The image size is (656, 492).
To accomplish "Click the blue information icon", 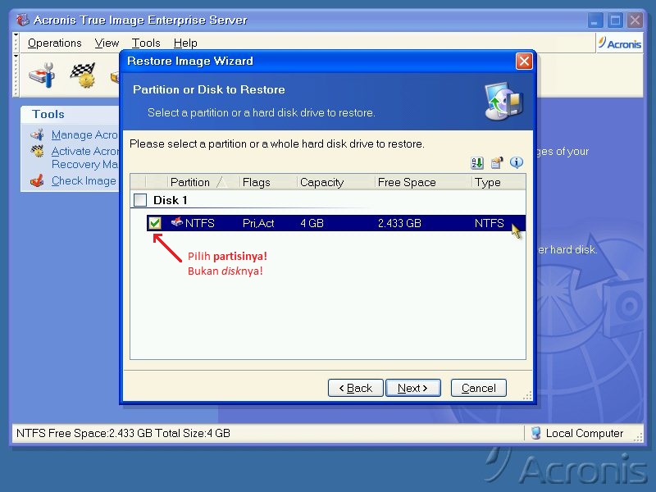I will 517,162.
